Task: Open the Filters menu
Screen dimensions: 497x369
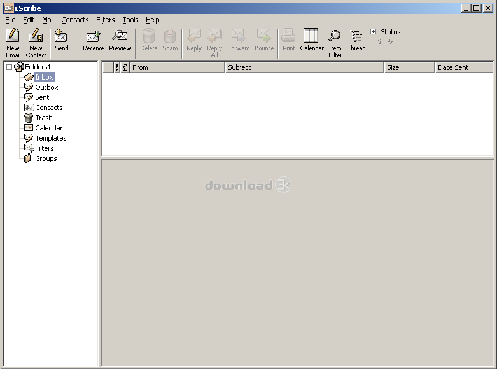Action: click(105, 20)
